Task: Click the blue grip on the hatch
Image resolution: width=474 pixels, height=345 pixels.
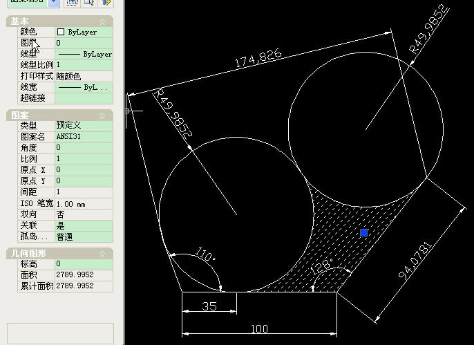Action: (363, 232)
